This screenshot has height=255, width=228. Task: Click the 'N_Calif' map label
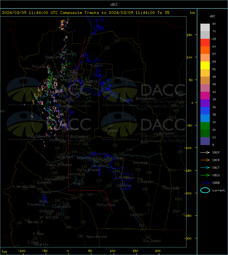[97, 65]
